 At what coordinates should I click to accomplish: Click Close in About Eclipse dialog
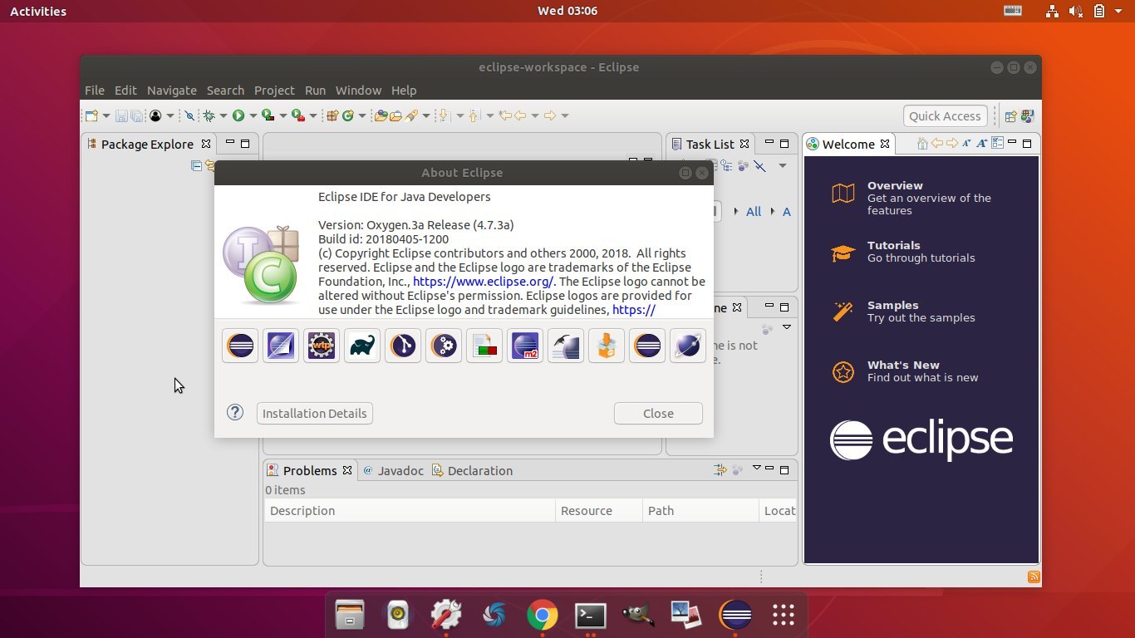[658, 413]
